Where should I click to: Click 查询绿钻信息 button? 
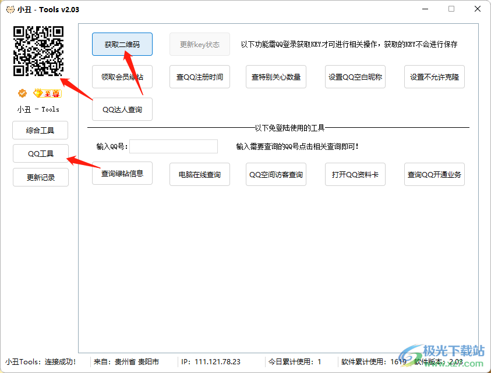click(x=122, y=173)
